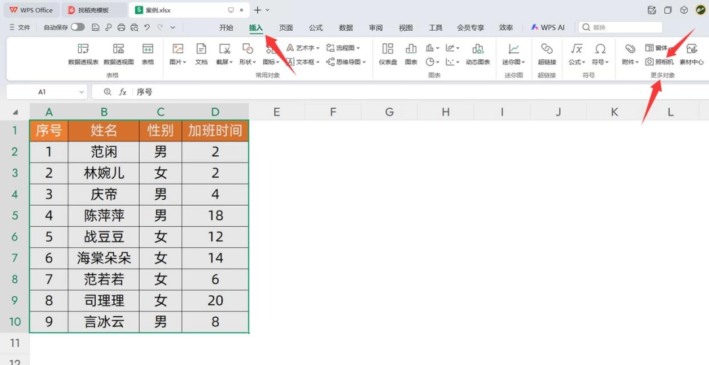Click the select-all corner of the sheet
Screen dimensions: 709x365
(x=15, y=112)
